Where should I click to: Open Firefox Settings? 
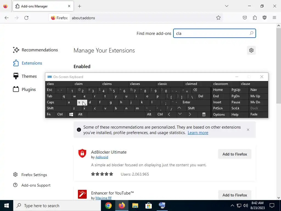coord(30,175)
